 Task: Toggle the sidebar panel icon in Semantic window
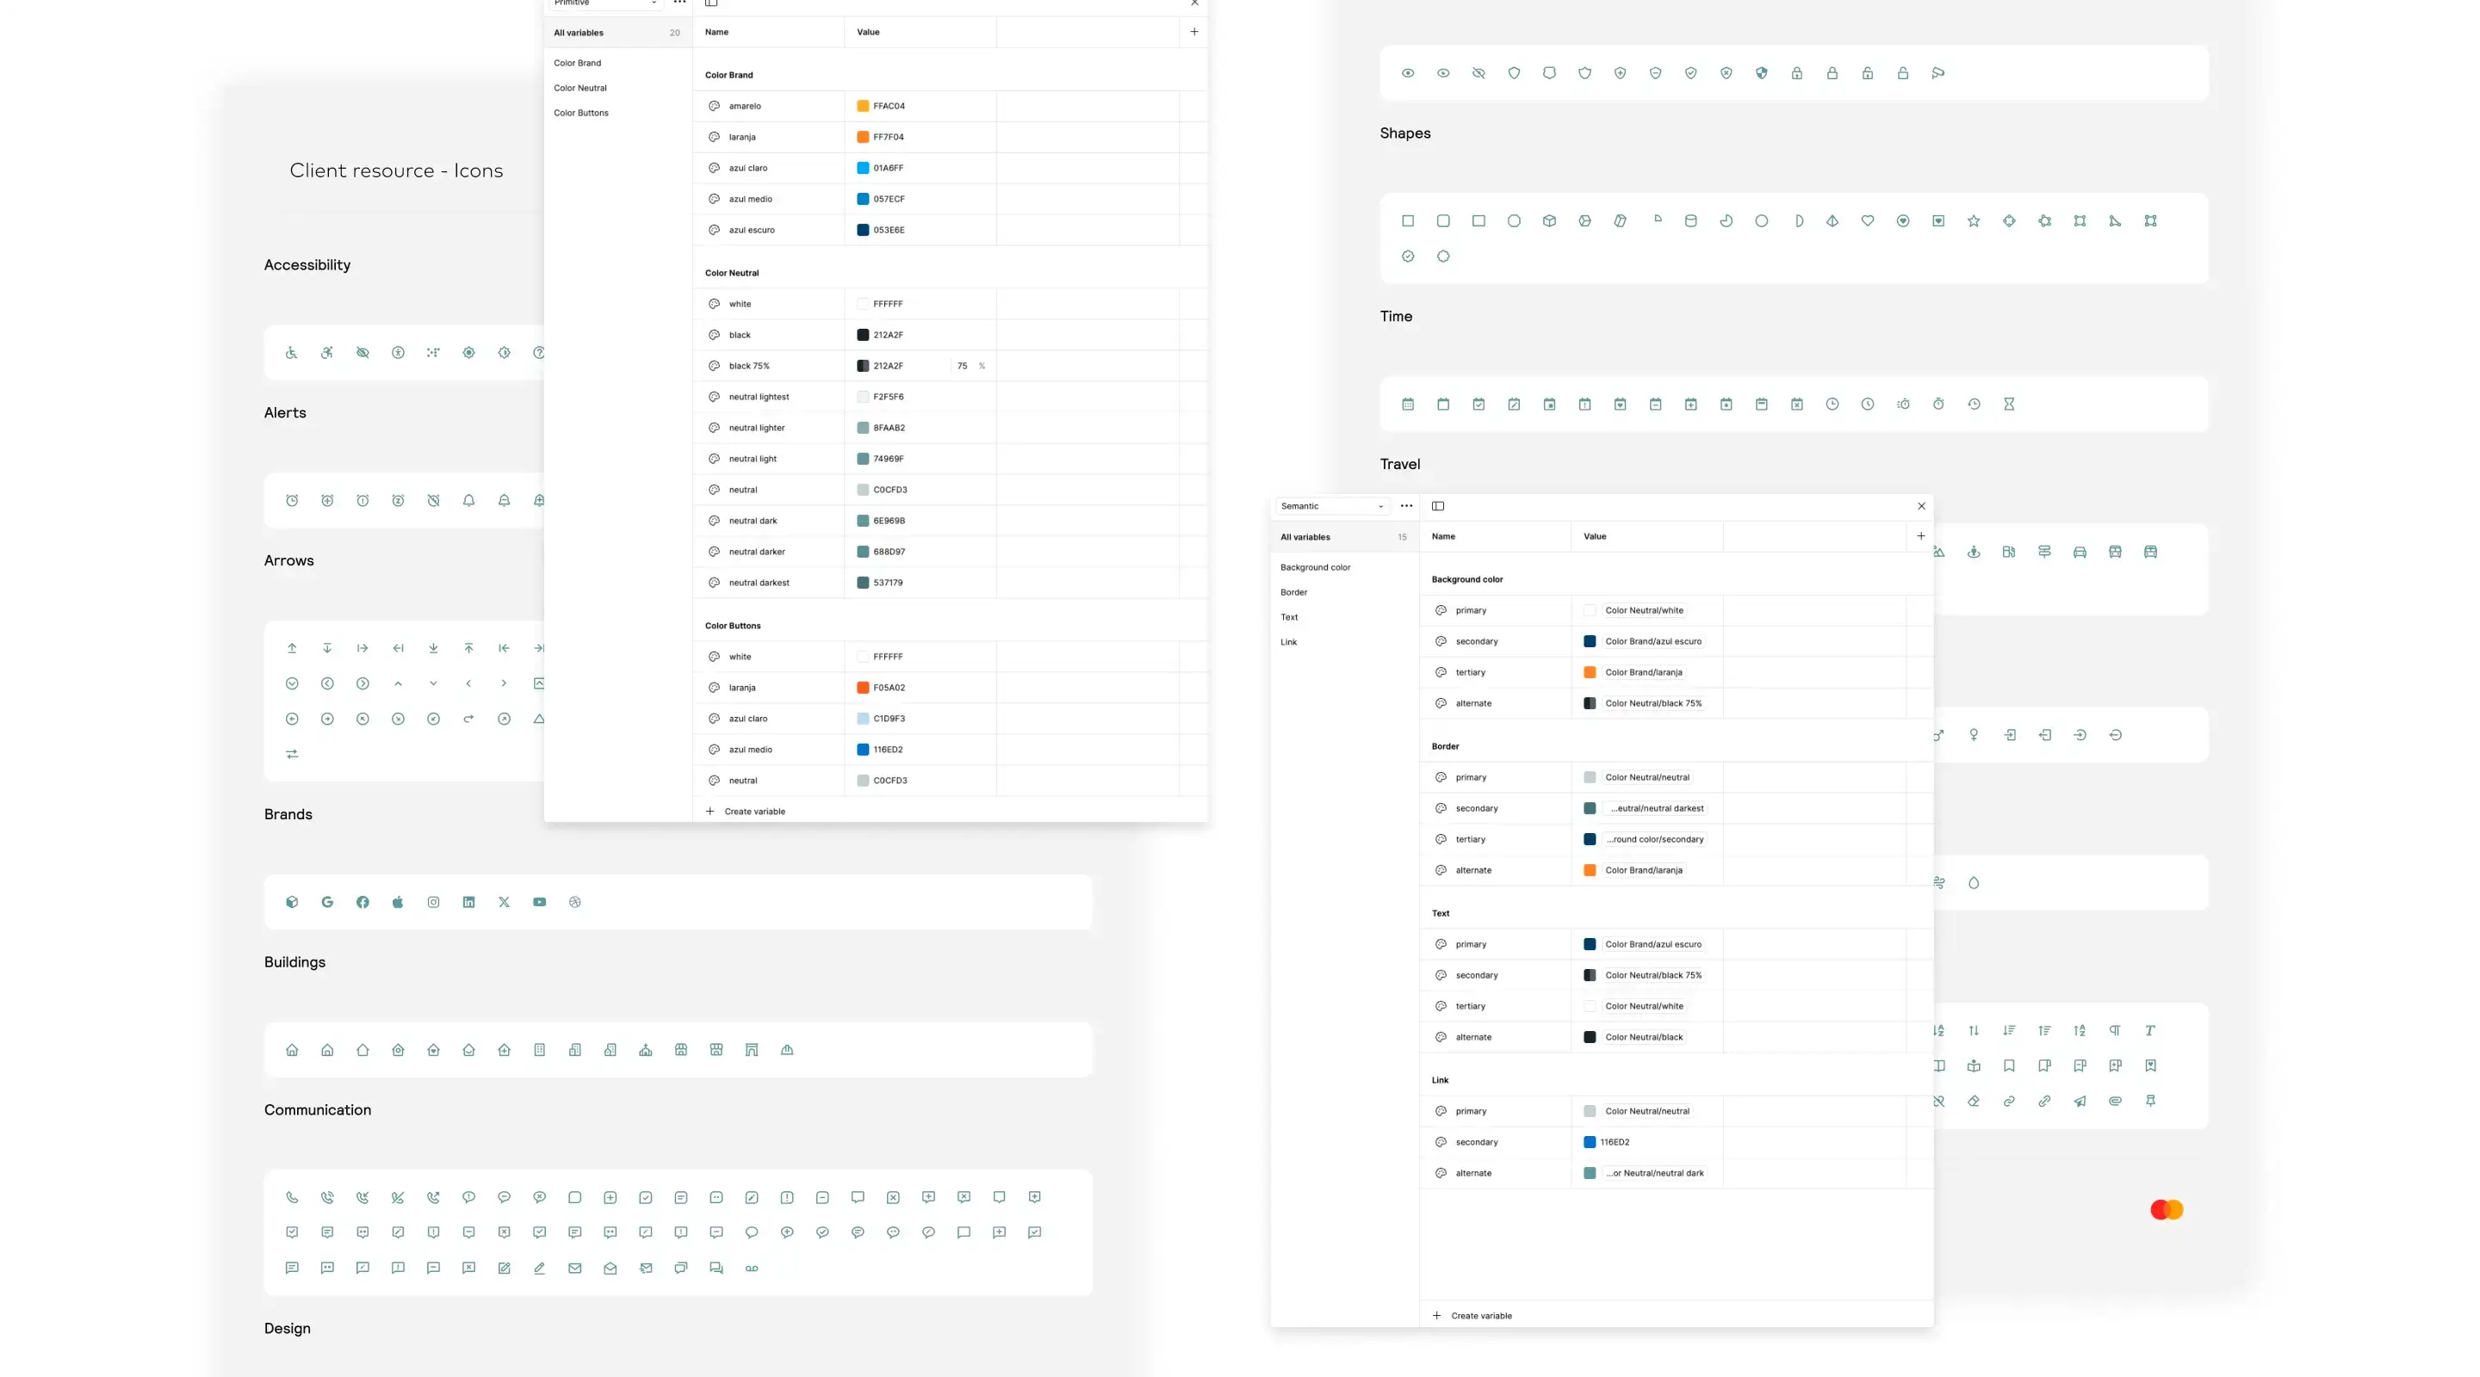pyautogui.click(x=1438, y=506)
